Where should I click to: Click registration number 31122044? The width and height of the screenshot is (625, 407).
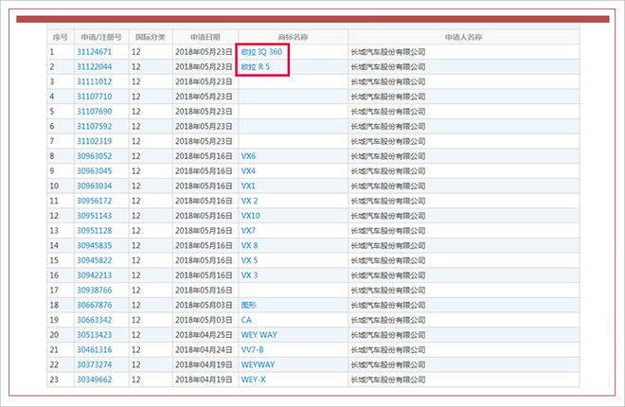pos(95,67)
